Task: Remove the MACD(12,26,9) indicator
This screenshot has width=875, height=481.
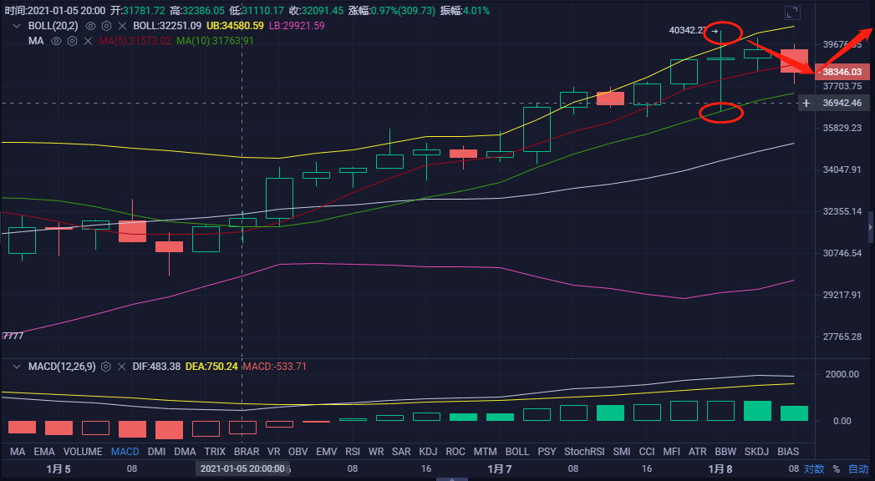Action: coord(122,367)
